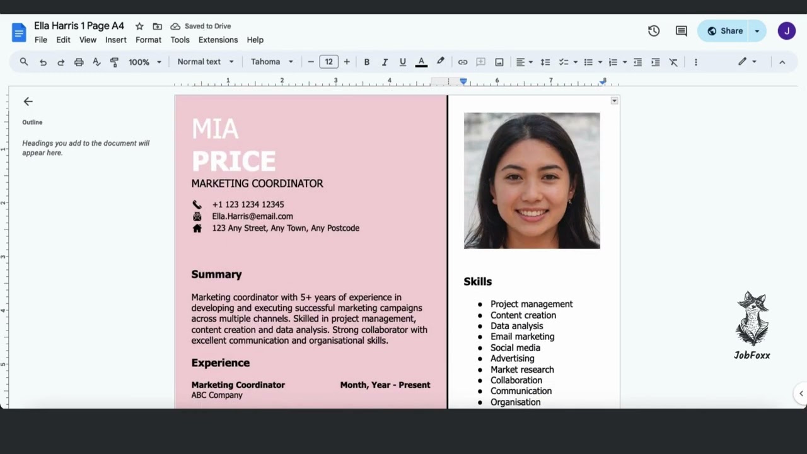Close the document outline panel
This screenshot has width=807, height=454.
(x=28, y=102)
